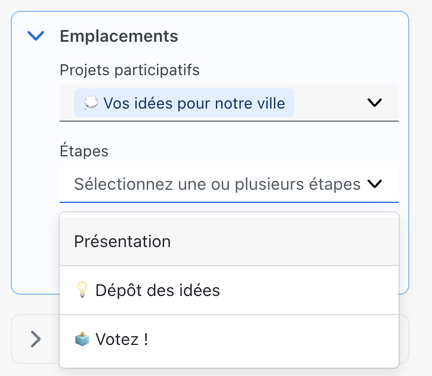Select the Présentation step option

122,242
